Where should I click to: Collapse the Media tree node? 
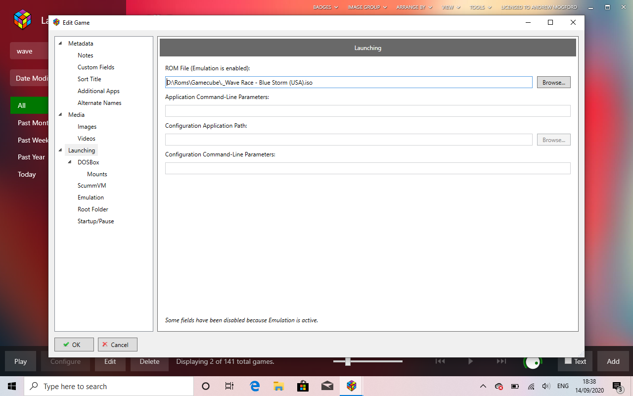pyautogui.click(x=60, y=115)
